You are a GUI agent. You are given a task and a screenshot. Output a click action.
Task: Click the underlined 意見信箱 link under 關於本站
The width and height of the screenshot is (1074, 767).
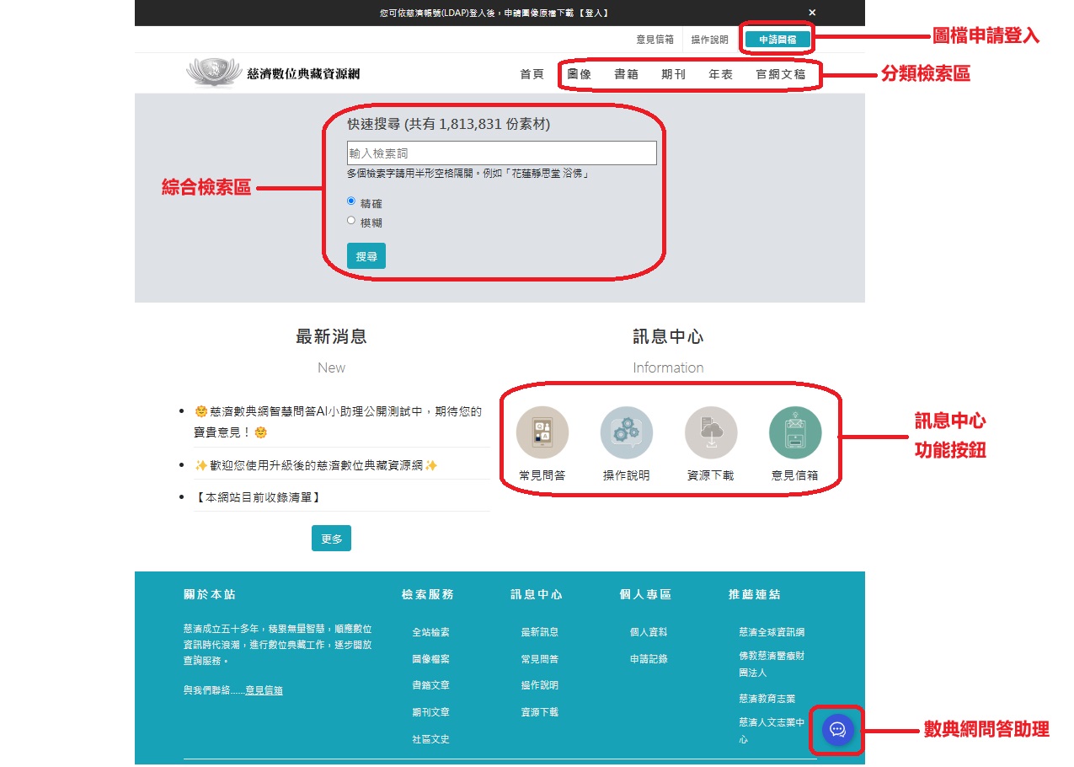point(264,690)
